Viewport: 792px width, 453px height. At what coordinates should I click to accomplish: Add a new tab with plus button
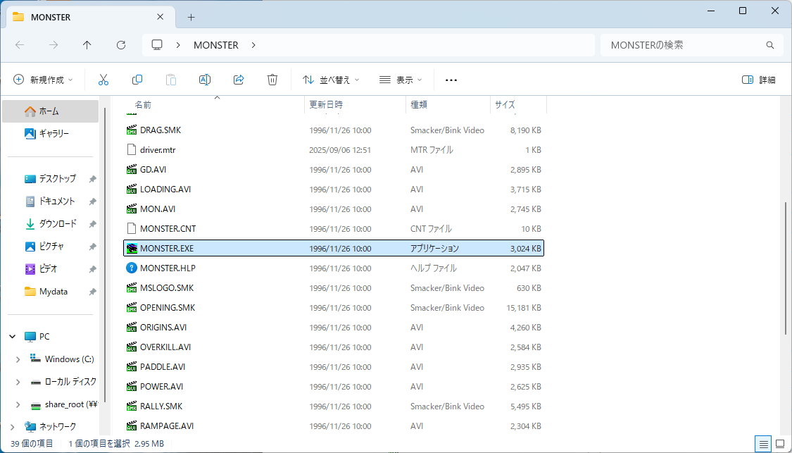coord(191,17)
